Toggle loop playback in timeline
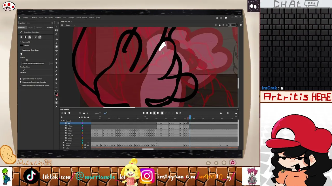Viewport: 332px width, 186px height. (177, 113)
